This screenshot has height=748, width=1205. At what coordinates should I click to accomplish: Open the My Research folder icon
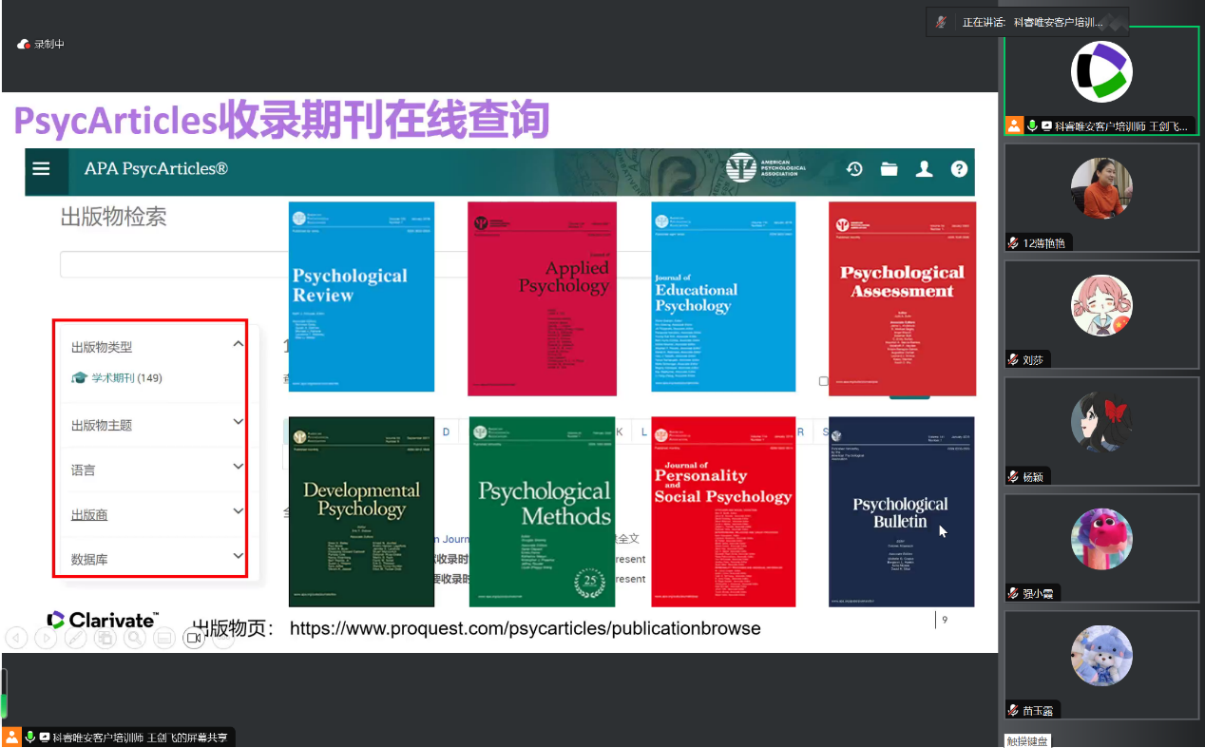tap(889, 169)
